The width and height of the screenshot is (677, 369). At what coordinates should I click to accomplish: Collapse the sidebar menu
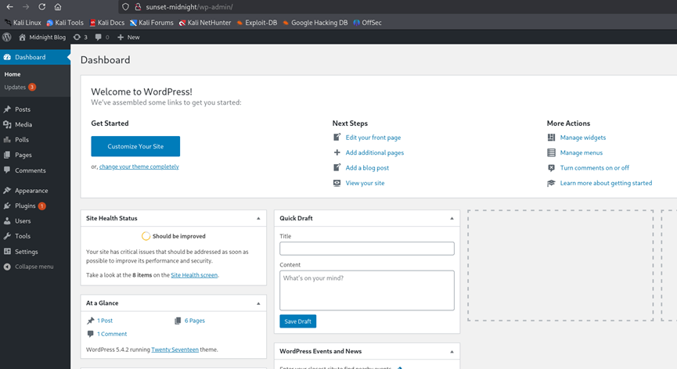pos(28,267)
